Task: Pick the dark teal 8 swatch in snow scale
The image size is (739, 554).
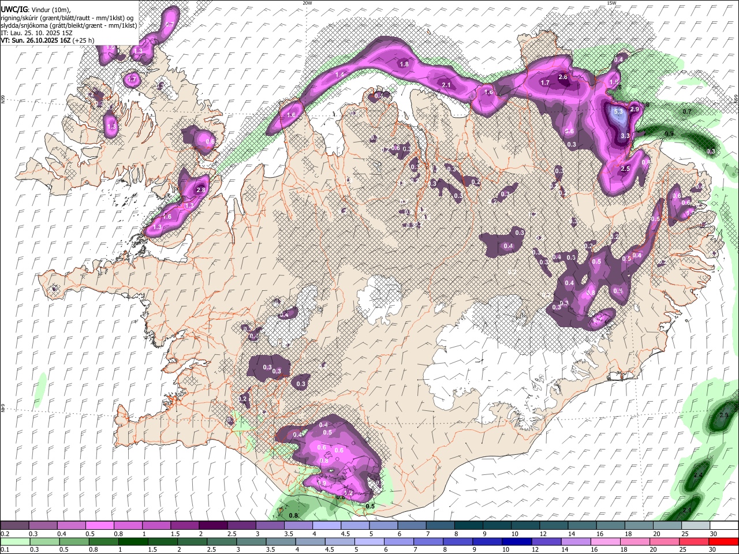Action: 469,526
